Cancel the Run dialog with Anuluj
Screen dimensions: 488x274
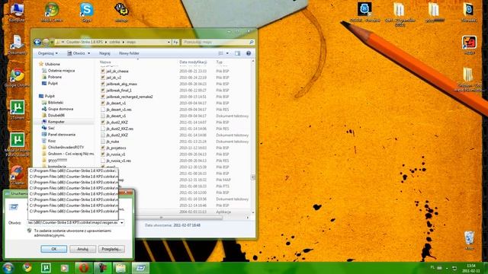(82, 249)
